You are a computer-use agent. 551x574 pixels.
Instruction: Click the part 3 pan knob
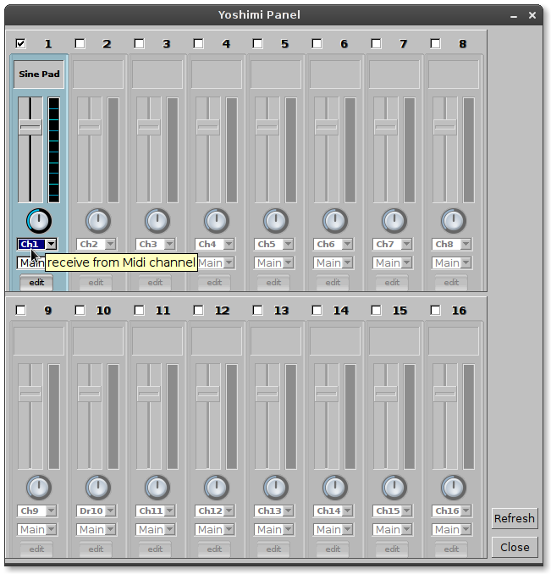(157, 221)
